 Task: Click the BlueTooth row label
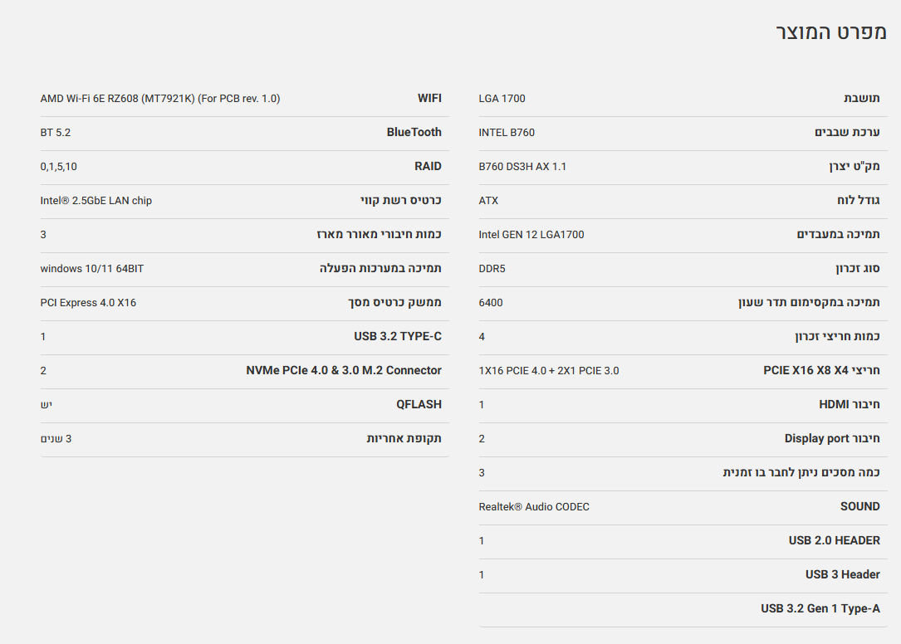(414, 133)
